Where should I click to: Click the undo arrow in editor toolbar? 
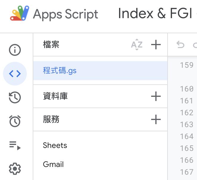(x=180, y=45)
